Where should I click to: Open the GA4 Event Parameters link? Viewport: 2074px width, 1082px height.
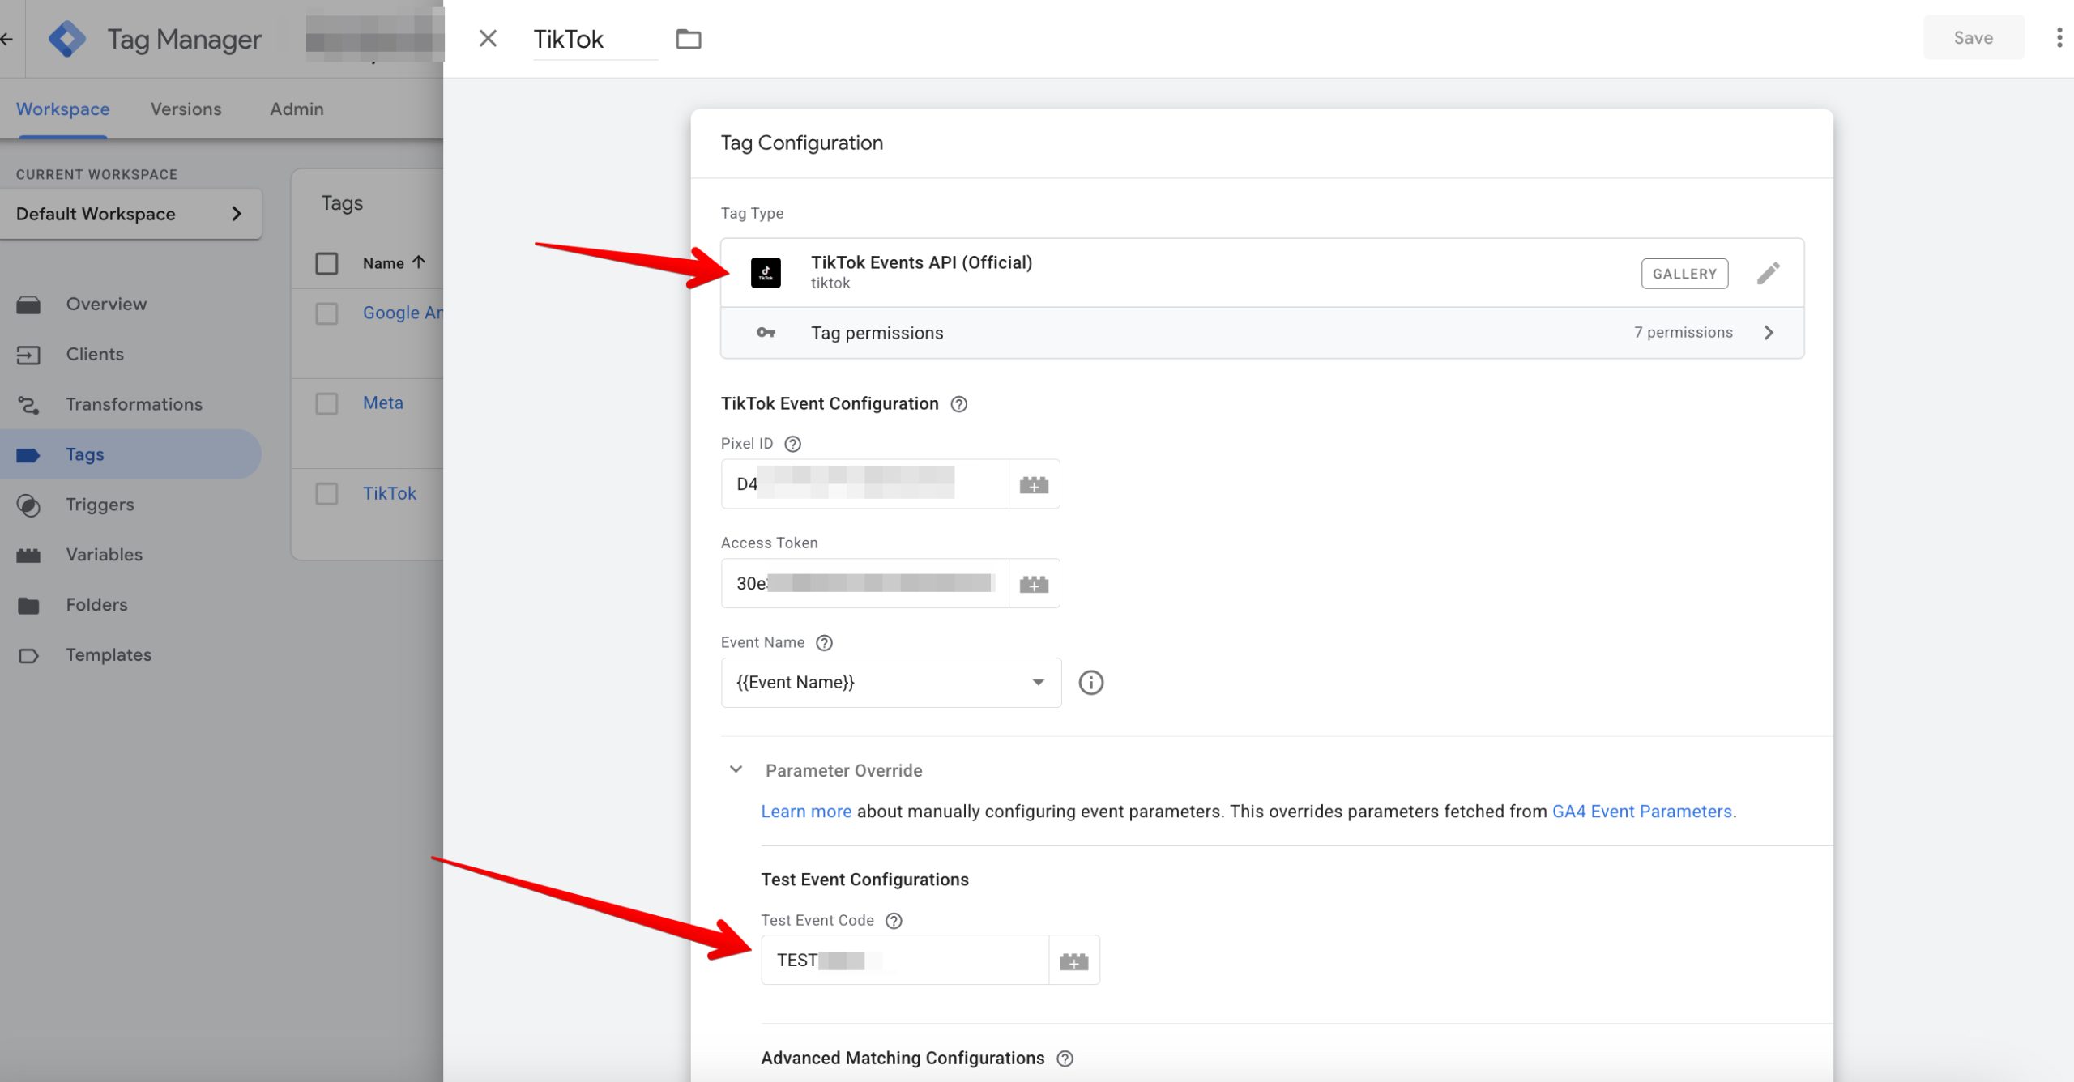pos(1641,811)
